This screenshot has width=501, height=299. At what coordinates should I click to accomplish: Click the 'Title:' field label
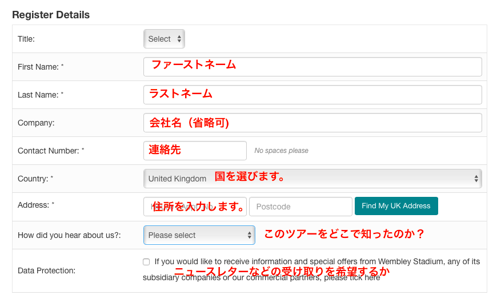pyautogui.click(x=26, y=39)
